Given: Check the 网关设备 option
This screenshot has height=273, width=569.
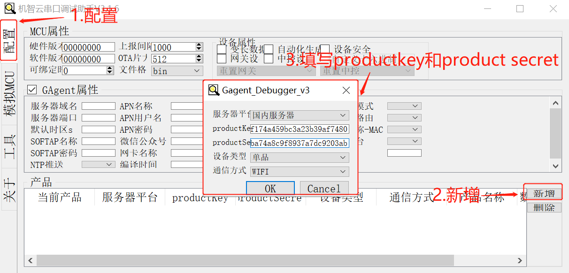Looking at the screenshot, I should (222, 59).
